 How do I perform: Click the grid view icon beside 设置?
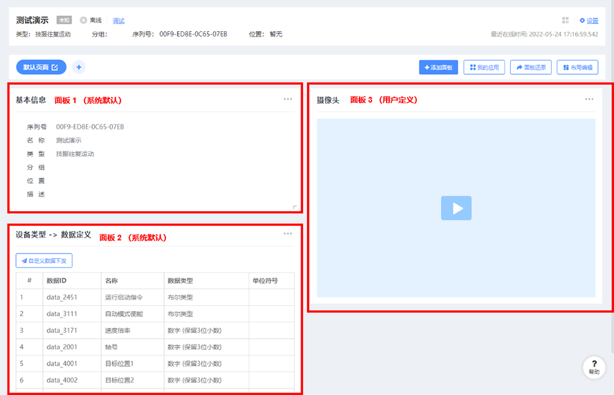point(565,20)
